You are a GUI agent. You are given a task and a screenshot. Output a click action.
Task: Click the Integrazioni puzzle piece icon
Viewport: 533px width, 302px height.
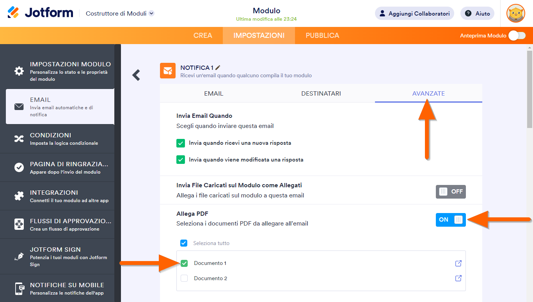pos(19,196)
